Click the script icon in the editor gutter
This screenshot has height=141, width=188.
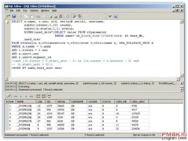point(8,22)
